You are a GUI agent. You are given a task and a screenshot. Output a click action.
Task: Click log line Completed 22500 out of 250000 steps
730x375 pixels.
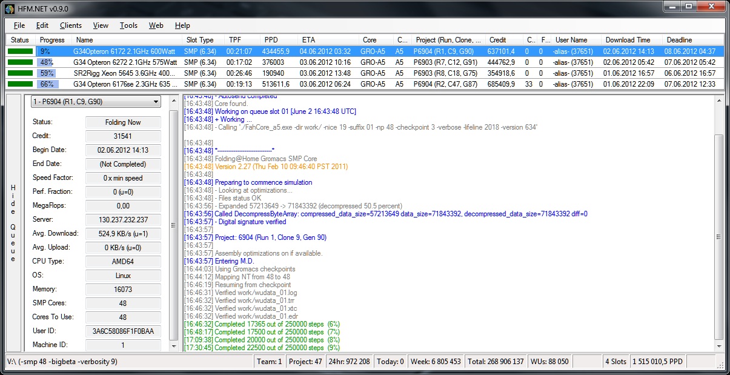click(262, 348)
